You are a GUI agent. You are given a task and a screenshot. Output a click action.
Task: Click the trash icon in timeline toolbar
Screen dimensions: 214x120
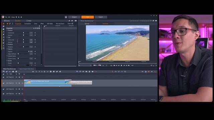point(89,72)
